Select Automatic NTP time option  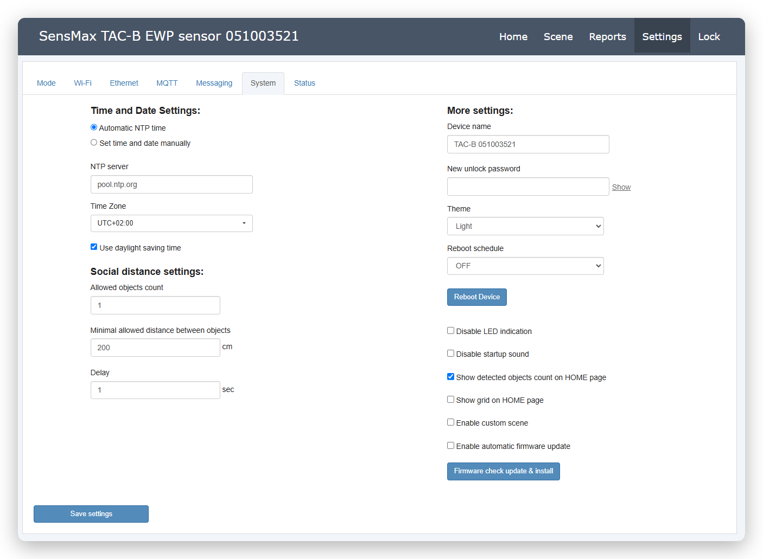[x=94, y=127]
